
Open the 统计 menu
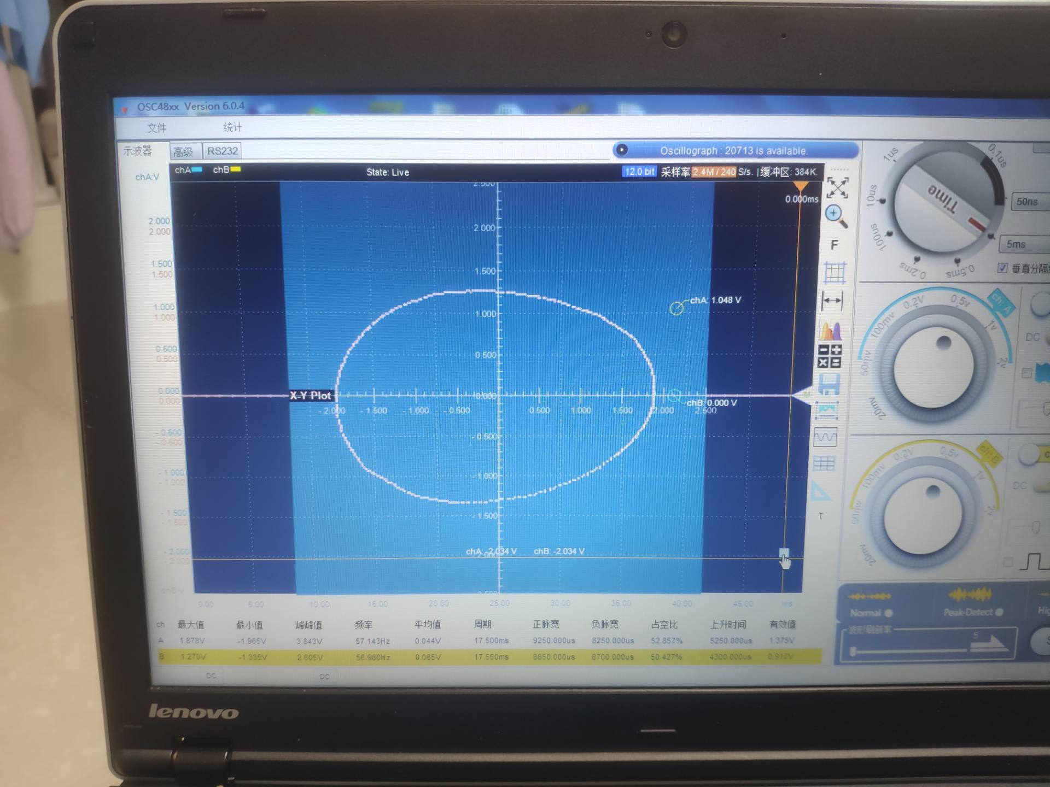click(x=232, y=127)
